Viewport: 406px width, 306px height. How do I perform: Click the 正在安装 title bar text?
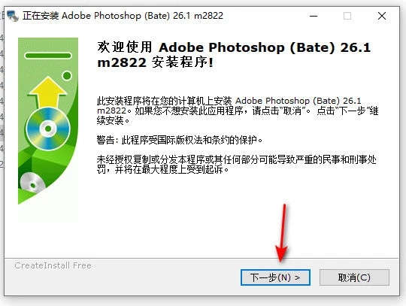(x=123, y=16)
